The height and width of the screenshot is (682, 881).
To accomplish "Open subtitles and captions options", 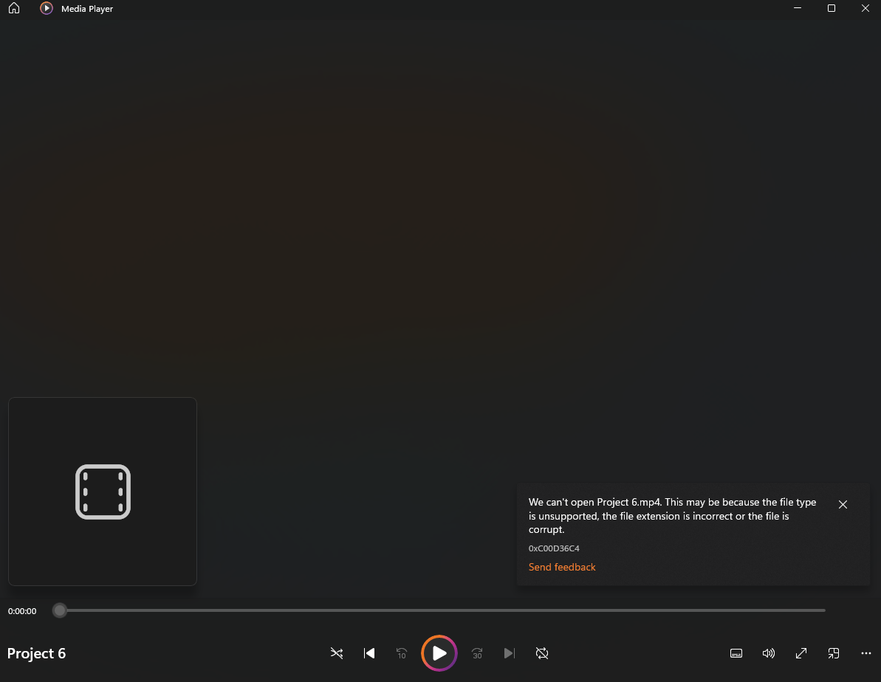I will pyautogui.click(x=736, y=653).
